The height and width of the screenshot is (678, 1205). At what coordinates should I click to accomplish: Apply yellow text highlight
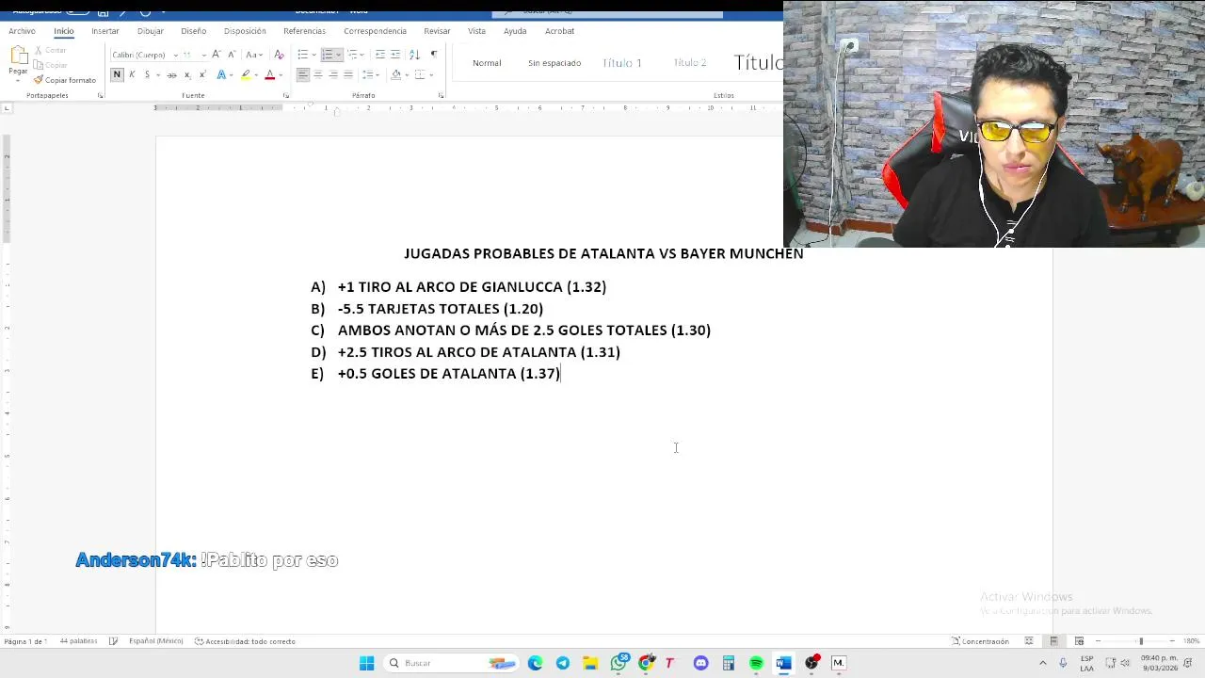pos(246,74)
